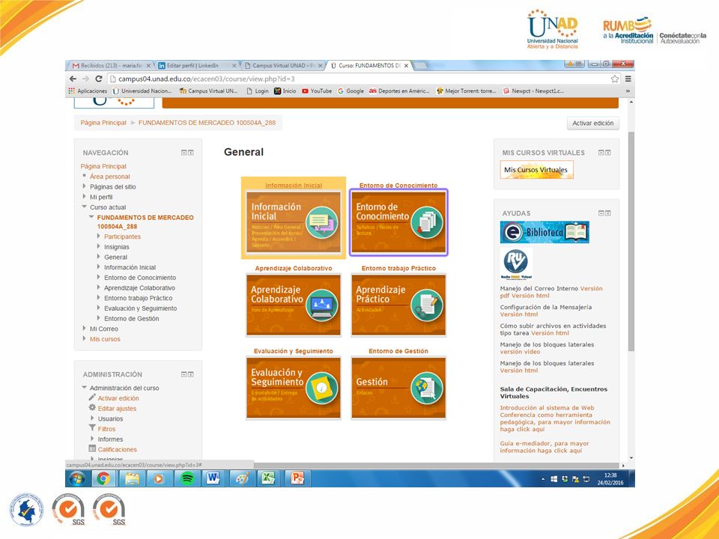Screen dimensions: 719x539
Task: Expand Participantes tree node
Action: [x=99, y=236]
